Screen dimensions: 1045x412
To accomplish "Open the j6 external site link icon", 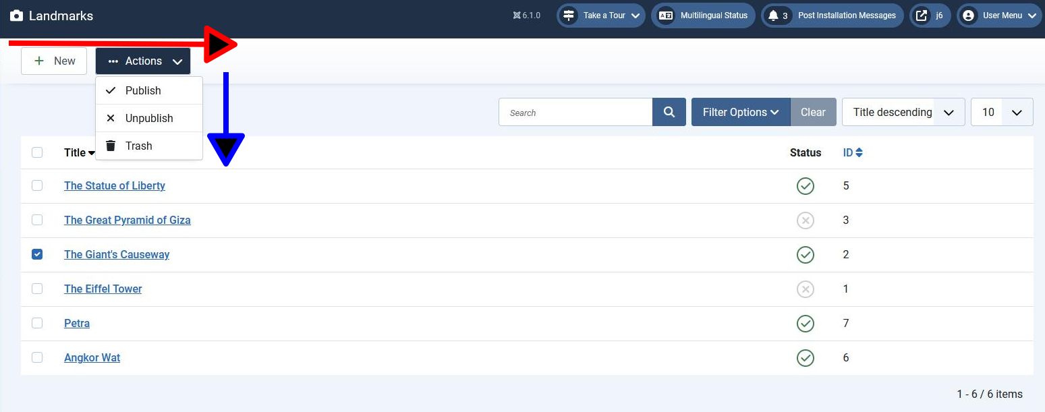I will [922, 16].
